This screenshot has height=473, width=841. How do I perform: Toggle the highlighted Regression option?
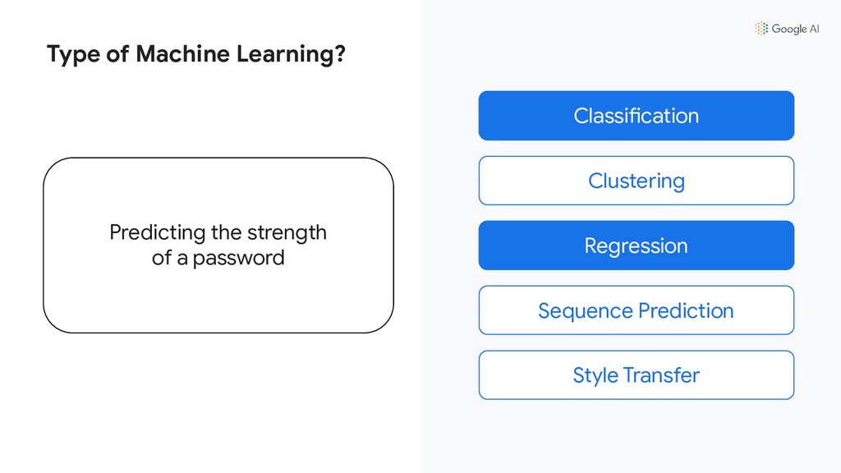click(x=636, y=246)
